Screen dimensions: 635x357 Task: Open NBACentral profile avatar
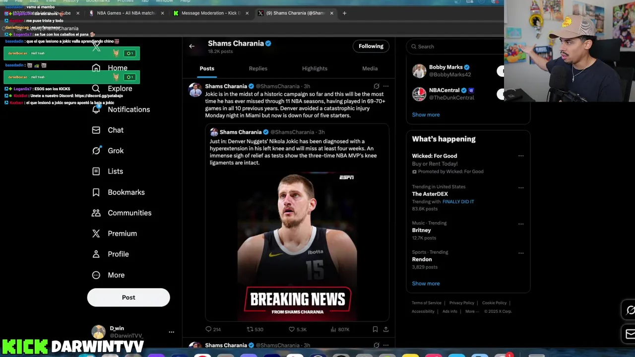pos(419,94)
